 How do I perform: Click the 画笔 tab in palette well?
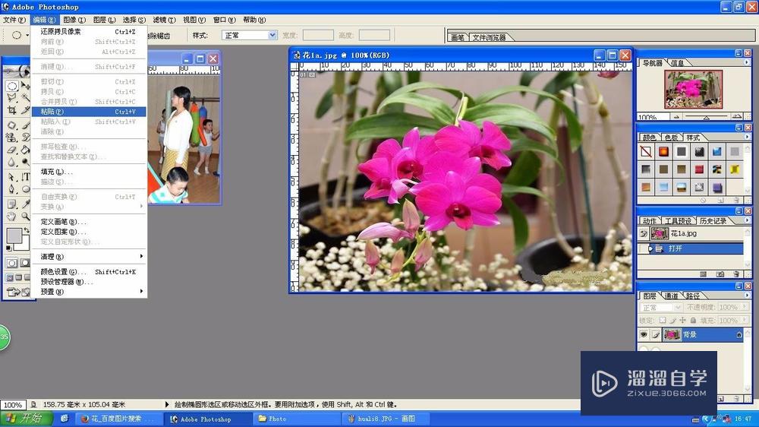click(x=457, y=37)
